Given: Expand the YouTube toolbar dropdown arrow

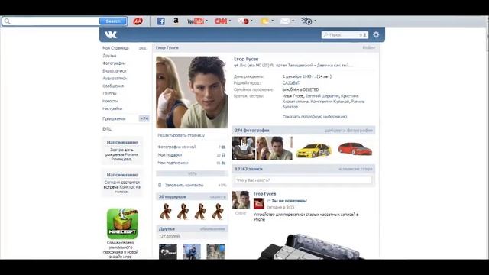Looking at the screenshot, I should coord(207,21).
